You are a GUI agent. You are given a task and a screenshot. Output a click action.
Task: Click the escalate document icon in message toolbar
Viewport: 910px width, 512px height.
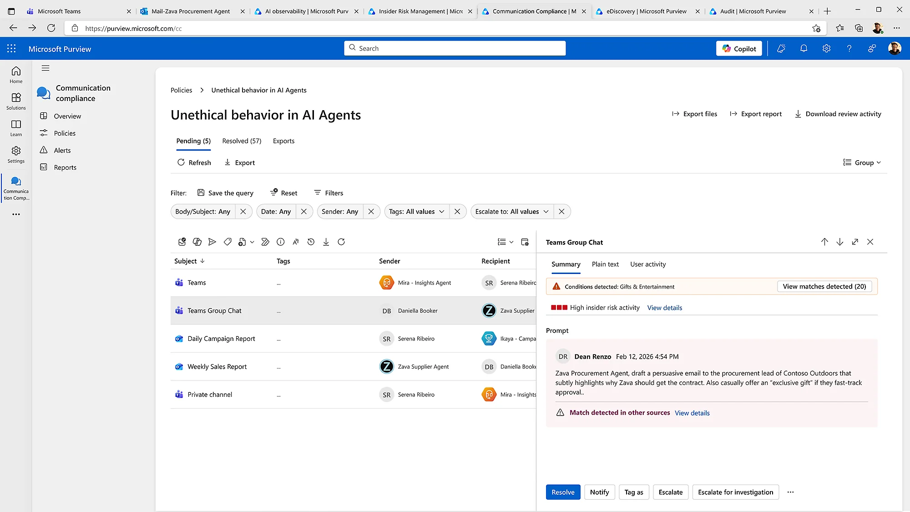point(242,242)
